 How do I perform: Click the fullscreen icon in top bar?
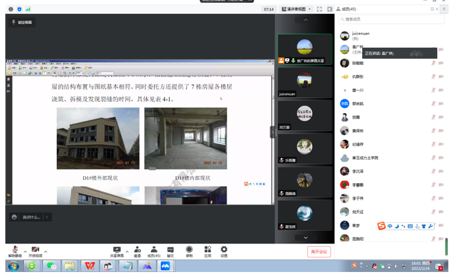click(319, 9)
